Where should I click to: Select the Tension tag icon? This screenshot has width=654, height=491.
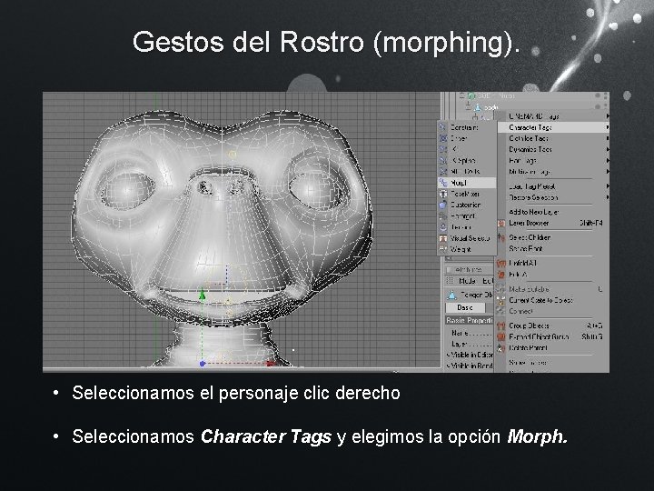(x=443, y=227)
